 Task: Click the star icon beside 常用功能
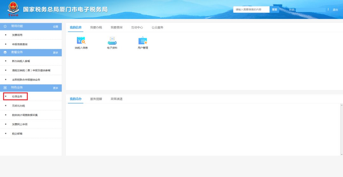[5, 26]
